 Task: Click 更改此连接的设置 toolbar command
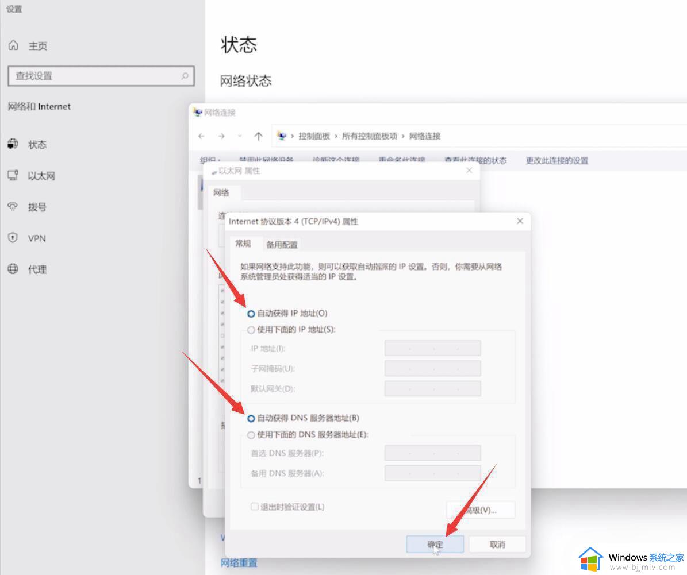pyautogui.click(x=557, y=161)
